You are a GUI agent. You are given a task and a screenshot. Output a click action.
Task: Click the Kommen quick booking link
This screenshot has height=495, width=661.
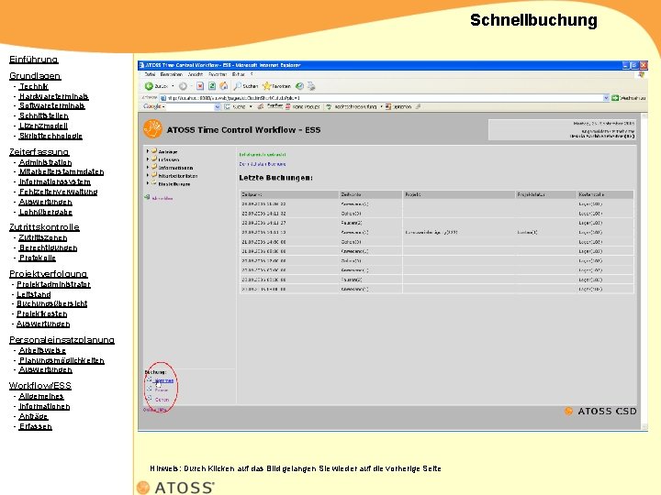(x=164, y=380)
